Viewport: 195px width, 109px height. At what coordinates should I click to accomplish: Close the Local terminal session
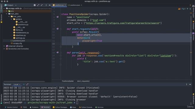(x=20, y=84)
